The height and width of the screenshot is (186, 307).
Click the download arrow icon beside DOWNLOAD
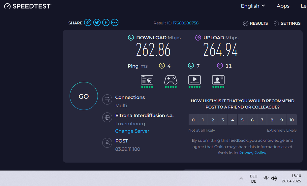(x=131, y=38)
